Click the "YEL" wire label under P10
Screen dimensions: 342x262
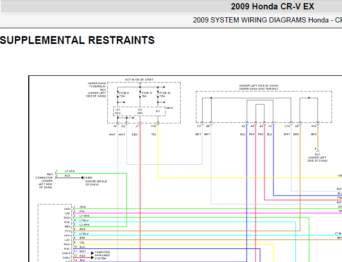pos(154,134)
